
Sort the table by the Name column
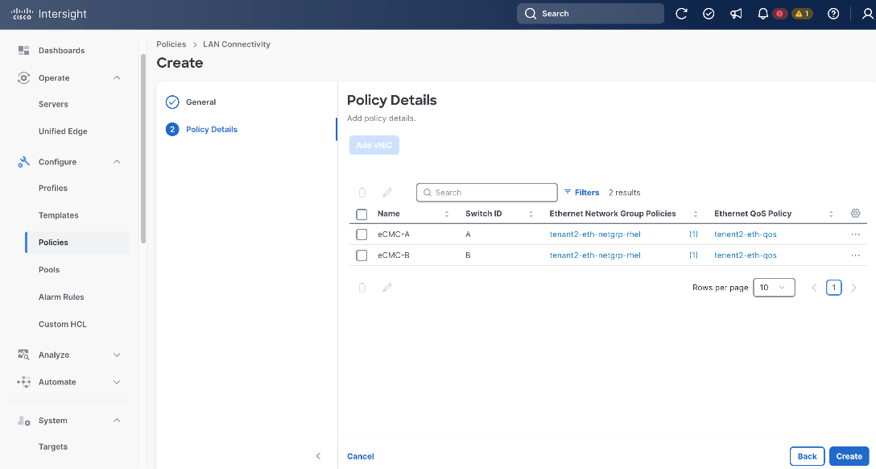click(x=446, y=214)
